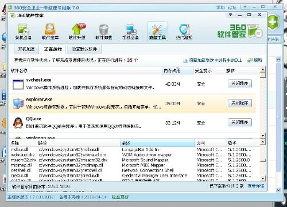Click 论坛 in 360安全卫士 title bar
The image size is (287, 207).
click(x=232, y=7)
